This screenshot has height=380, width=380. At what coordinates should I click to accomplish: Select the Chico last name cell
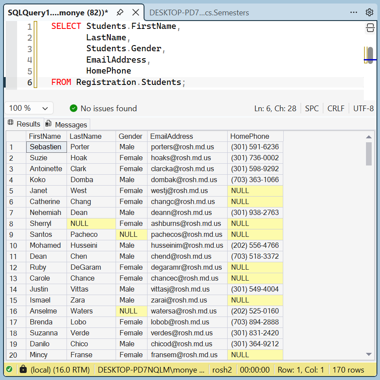(x=91, y=344)
